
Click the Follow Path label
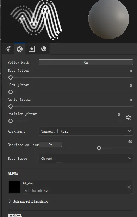[18, 63]
